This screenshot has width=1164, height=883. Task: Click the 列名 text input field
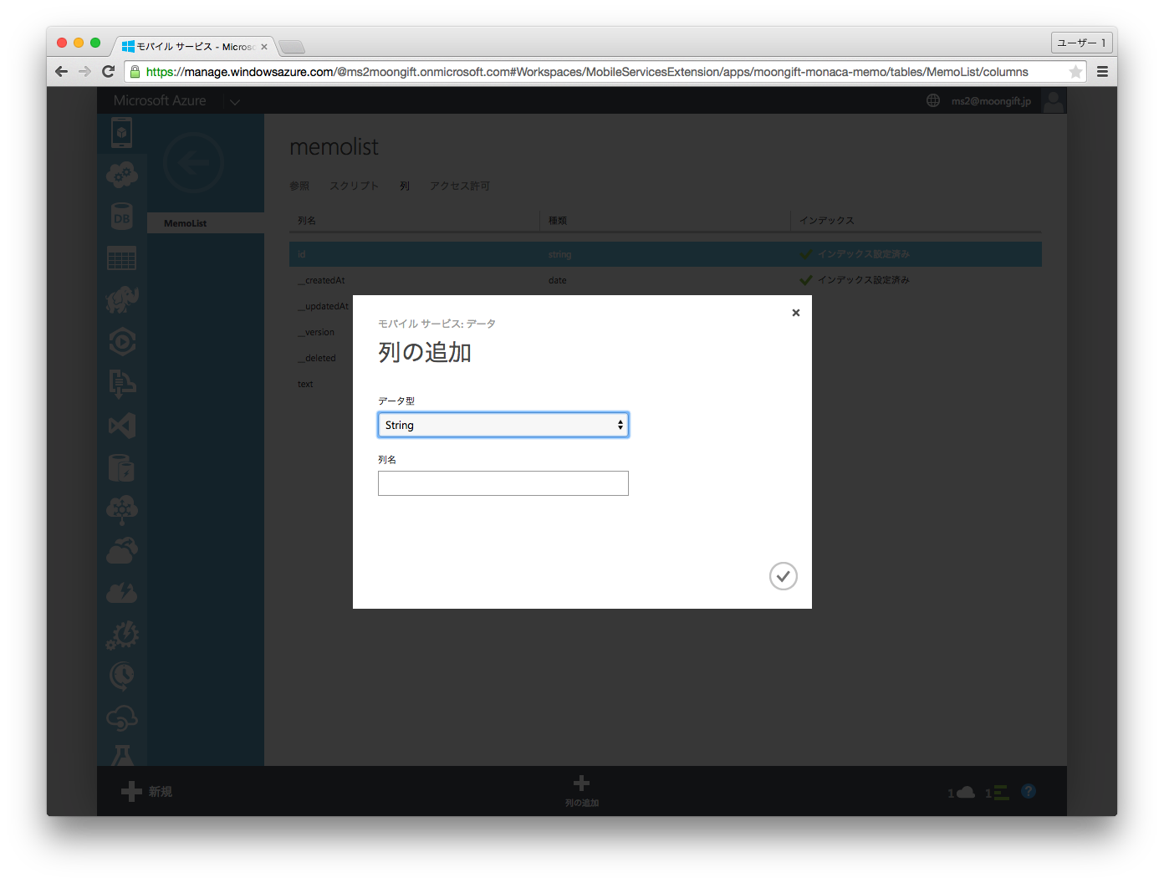503,483
